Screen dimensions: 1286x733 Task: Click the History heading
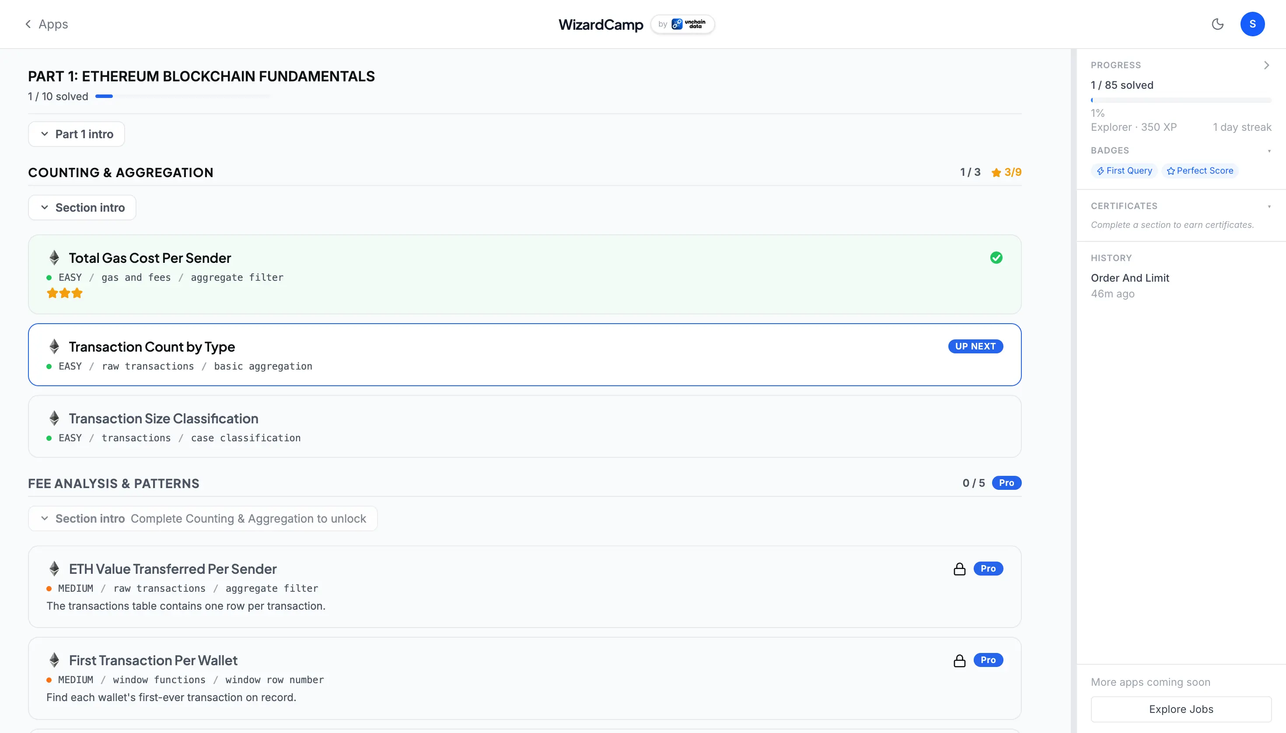click(x=1111, y=258)
